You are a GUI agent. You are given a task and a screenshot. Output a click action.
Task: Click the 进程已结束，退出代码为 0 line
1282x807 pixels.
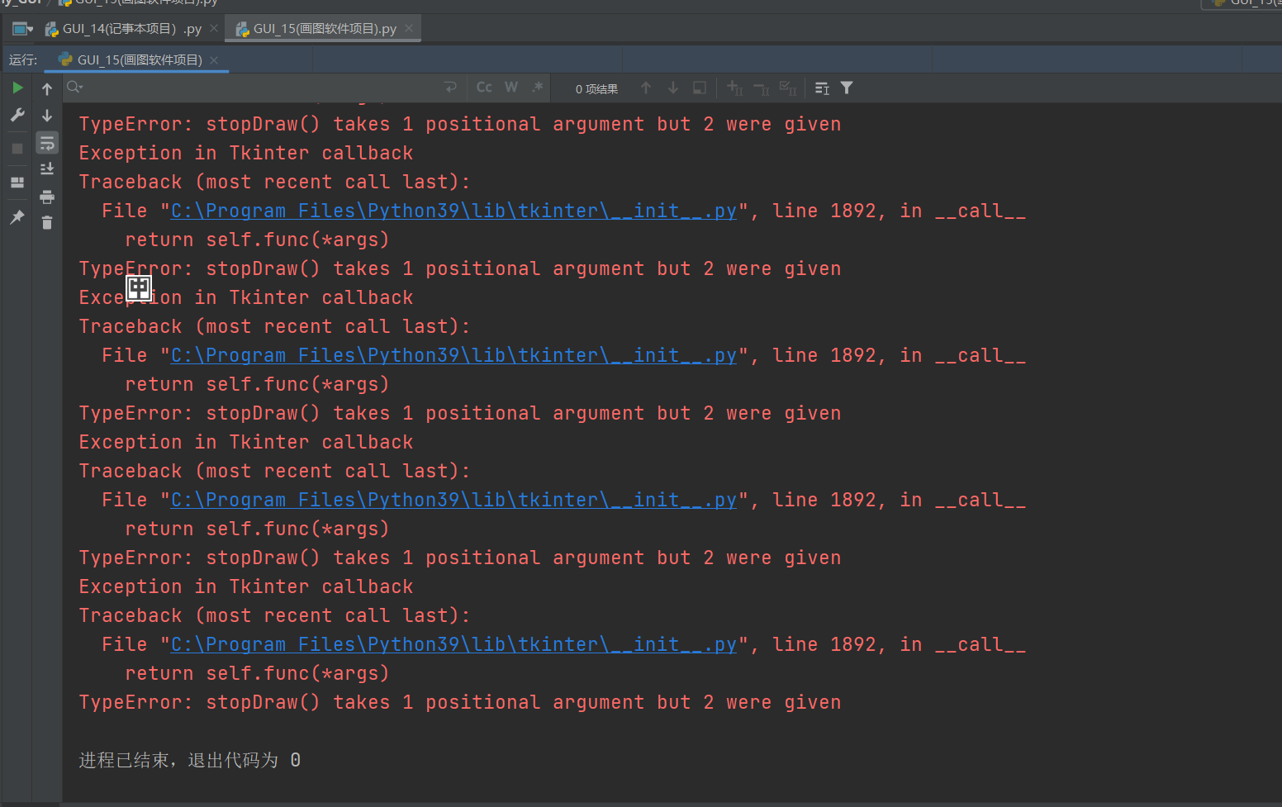(x=190, y=760)
